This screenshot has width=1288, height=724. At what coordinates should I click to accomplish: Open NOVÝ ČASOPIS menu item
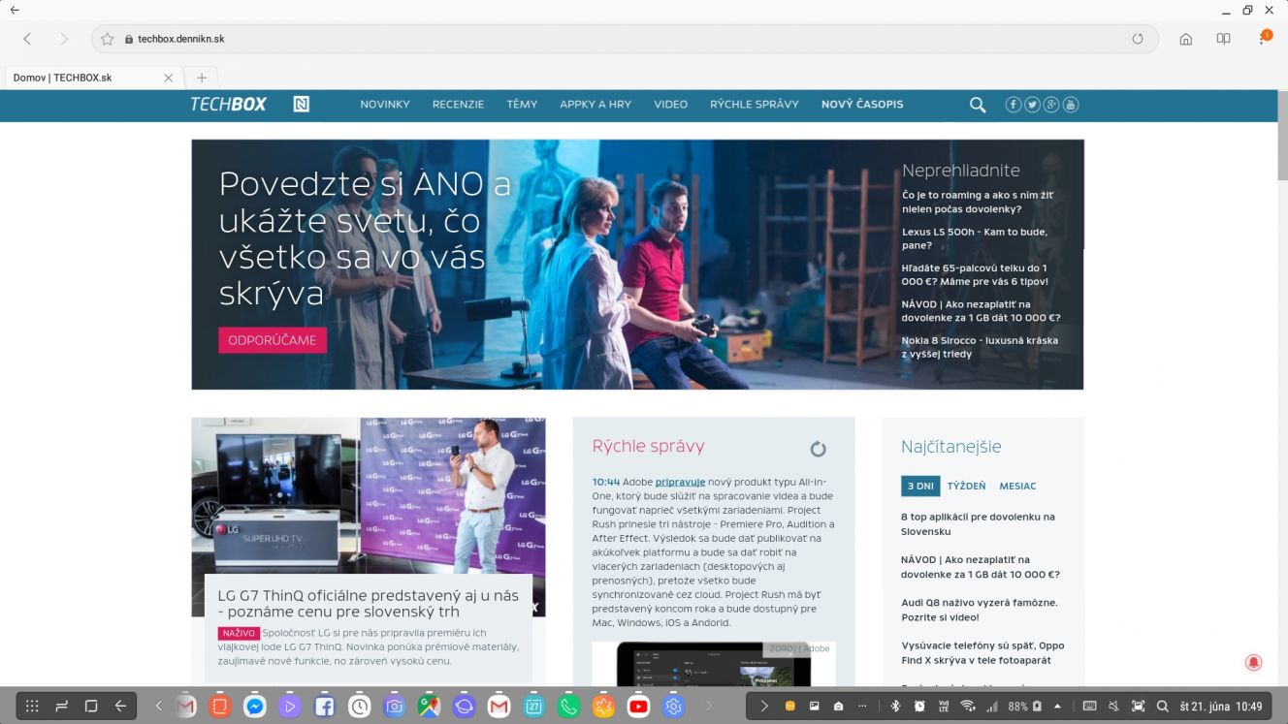862,105
